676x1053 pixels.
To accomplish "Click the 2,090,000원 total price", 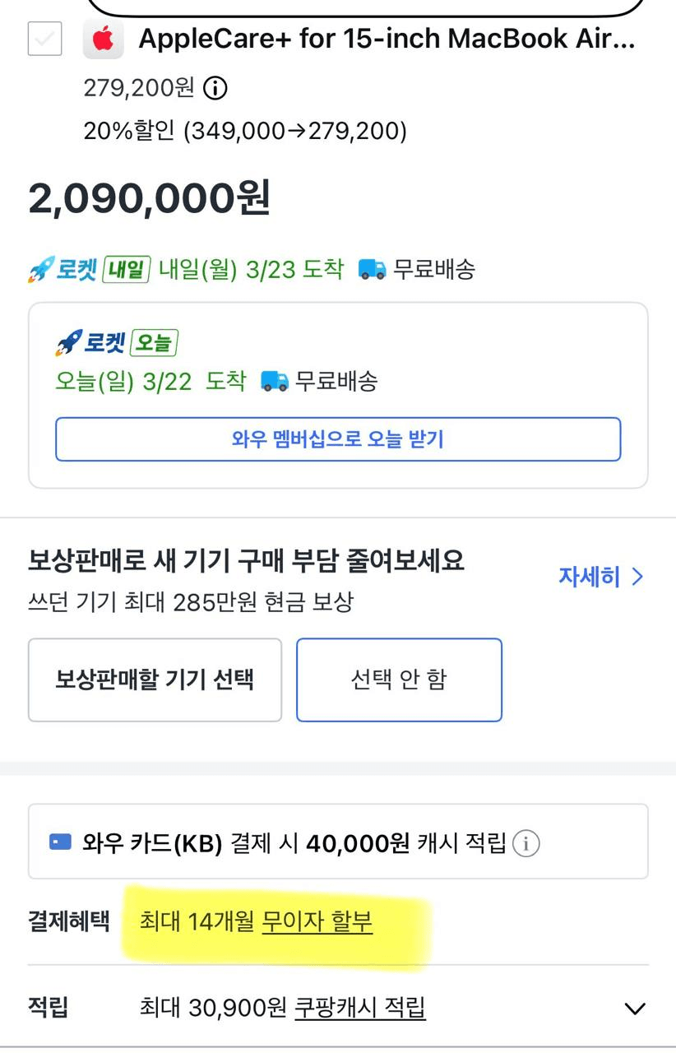I will (149, 198).
